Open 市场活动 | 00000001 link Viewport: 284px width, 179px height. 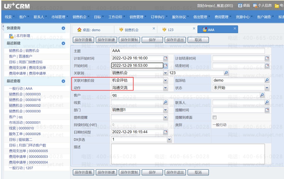pos(25,122)
